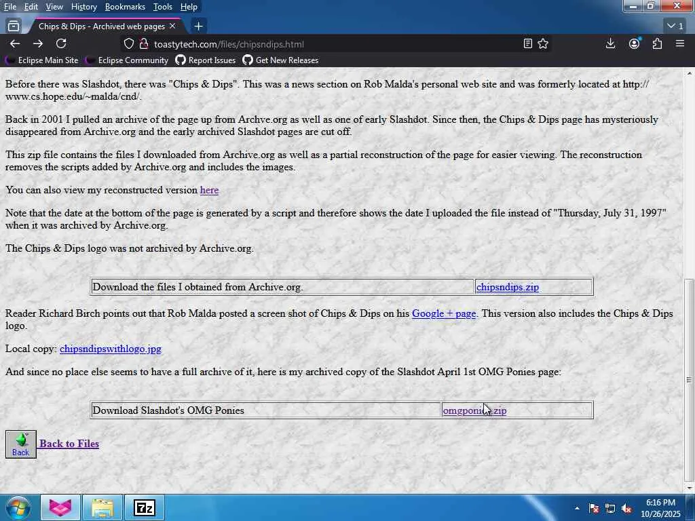Open the 7-Zip taskbar icon
Screen dimensions: 695x521
pos(145,507)
